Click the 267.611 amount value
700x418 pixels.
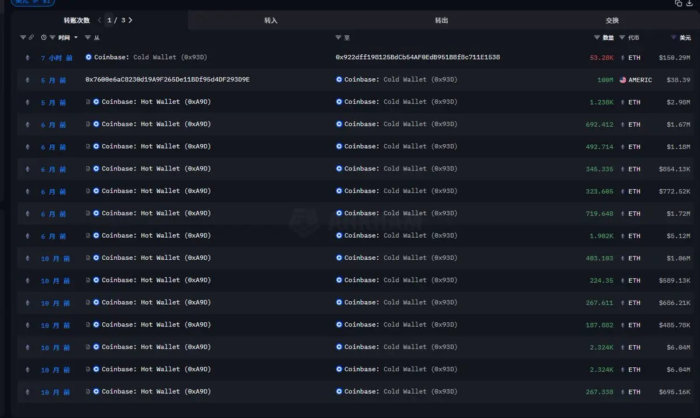point(600,303)
